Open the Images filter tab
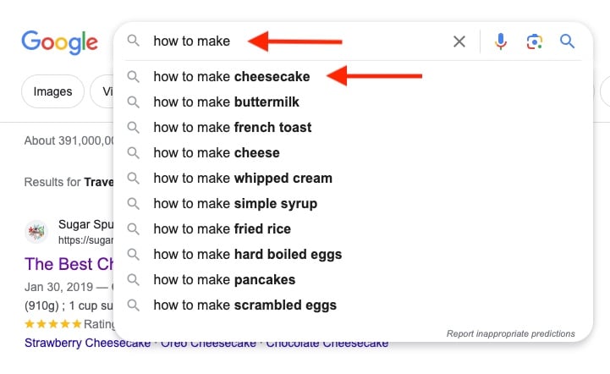 [52, 91]
